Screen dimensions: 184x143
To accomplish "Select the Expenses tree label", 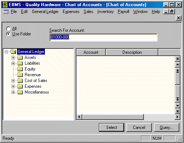I will (x=33, y=86).
